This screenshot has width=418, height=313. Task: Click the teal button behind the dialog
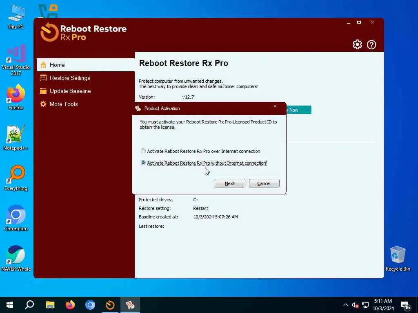298,110
